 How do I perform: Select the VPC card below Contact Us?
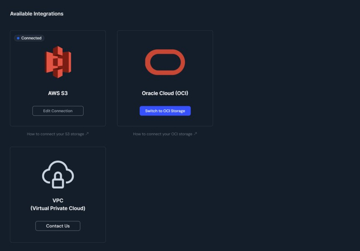point(58,237)
